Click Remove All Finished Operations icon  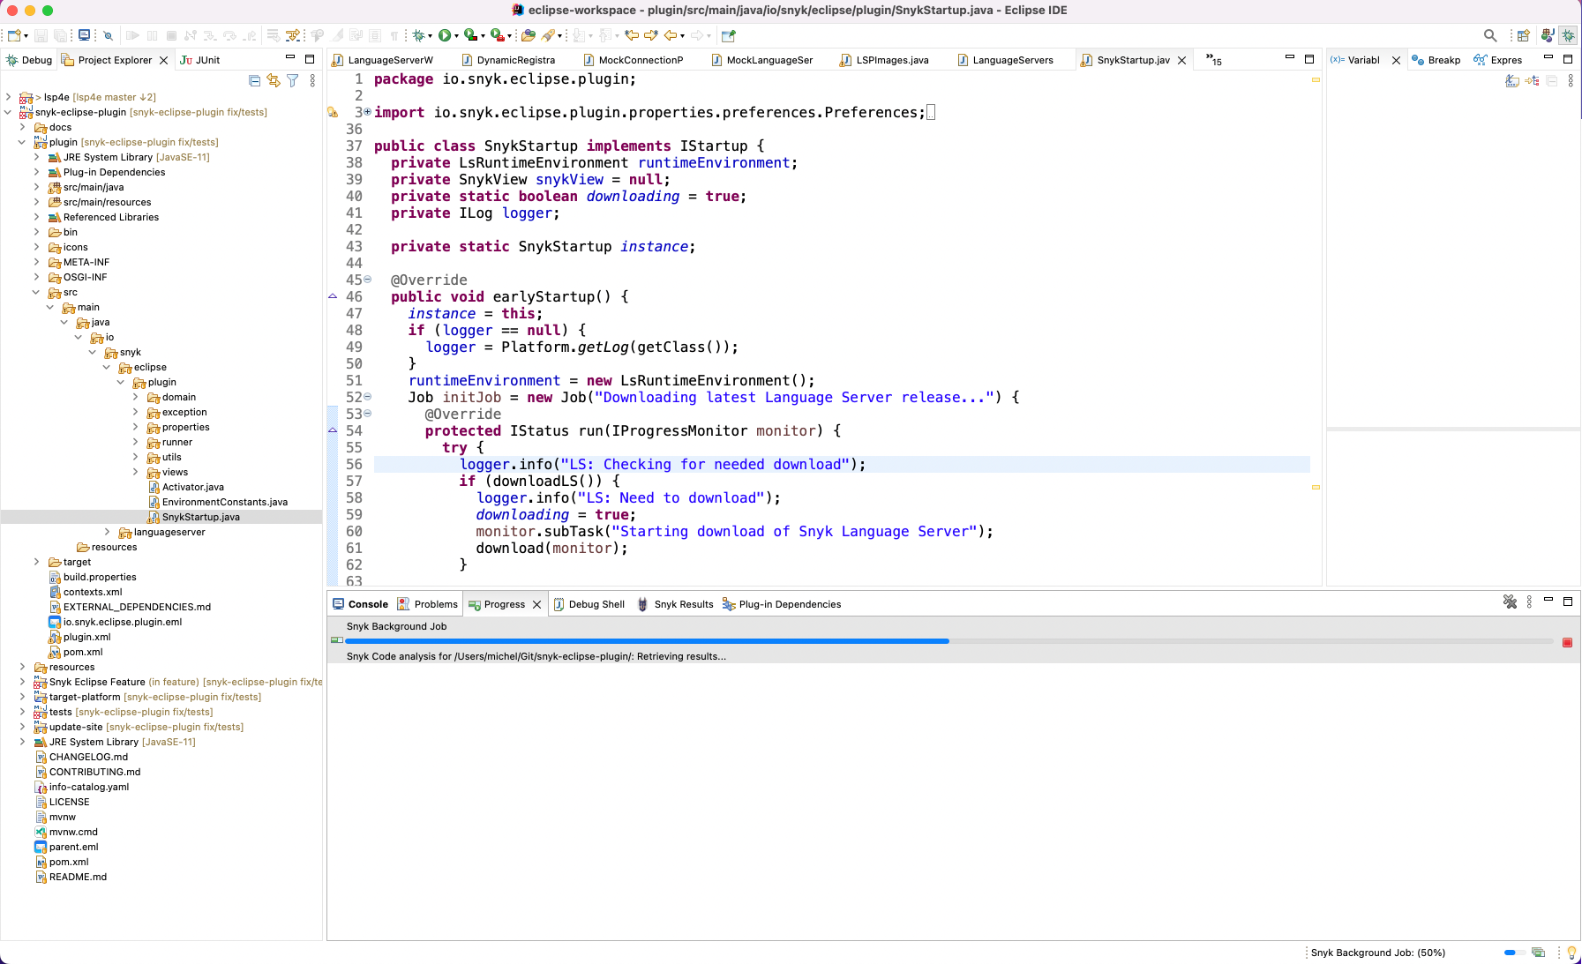(1510, 602)
